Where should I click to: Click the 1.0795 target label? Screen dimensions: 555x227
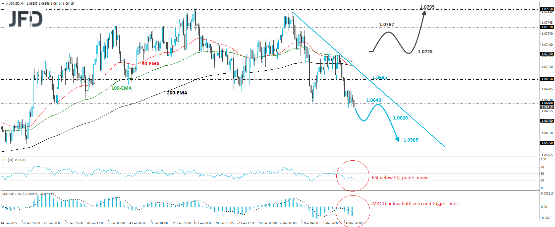pos(427,7)
